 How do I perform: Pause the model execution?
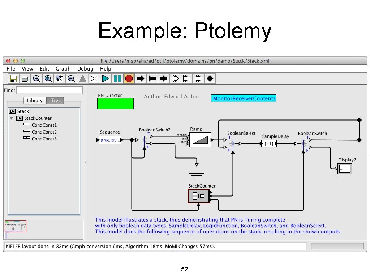(x=117, y=79)
